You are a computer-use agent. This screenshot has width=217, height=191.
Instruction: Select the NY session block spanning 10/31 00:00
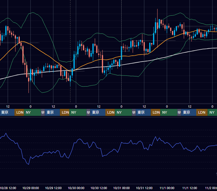pos(123,112)
